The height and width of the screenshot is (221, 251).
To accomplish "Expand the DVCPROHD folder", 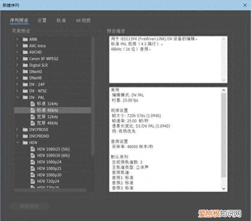I will pyautogui.click(x=17, y=136).
